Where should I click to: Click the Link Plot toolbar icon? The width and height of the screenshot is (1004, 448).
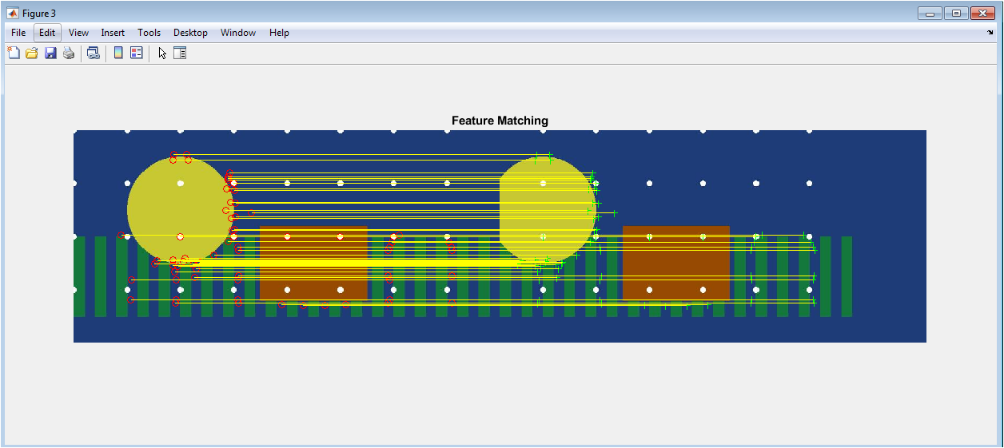click(x=94, y=54)
